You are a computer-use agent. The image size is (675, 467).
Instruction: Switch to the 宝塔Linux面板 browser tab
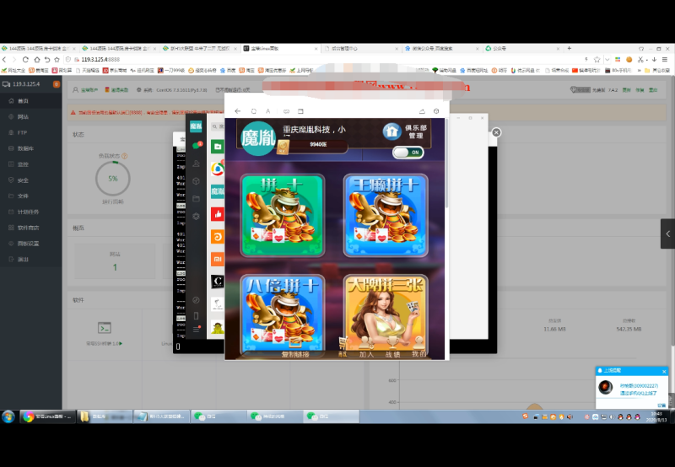pyautogui.click(x=281, y=49)
